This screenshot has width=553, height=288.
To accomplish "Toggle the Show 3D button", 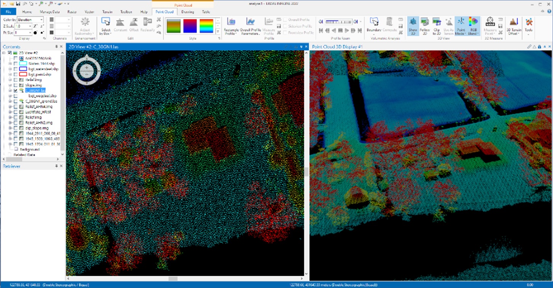I will [413, 26].
